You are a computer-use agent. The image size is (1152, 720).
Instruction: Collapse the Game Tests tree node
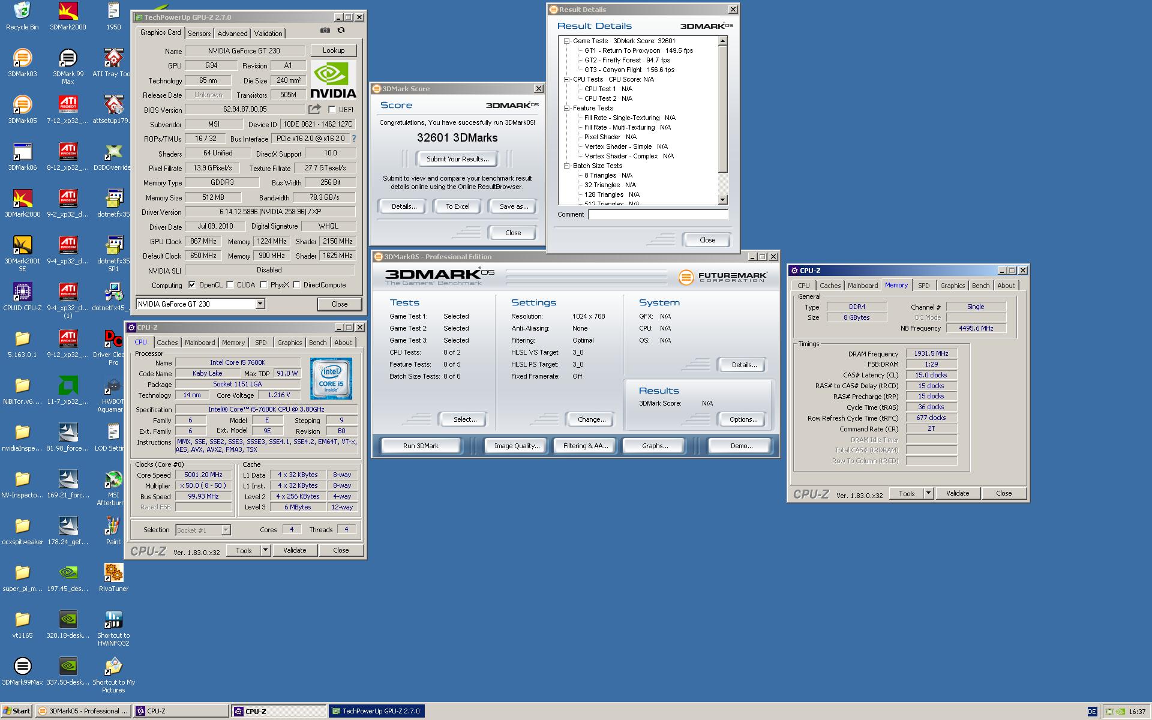point(566,41)
